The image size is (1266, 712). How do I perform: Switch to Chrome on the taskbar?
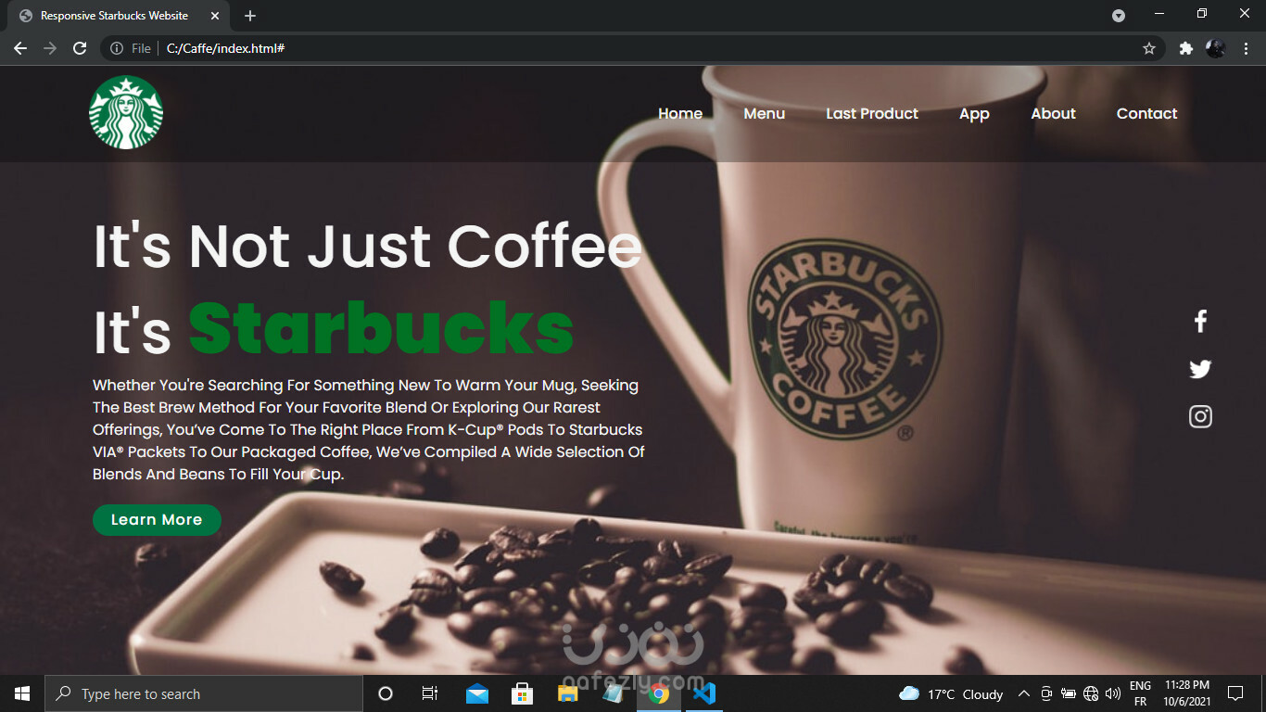click(659, 693)
